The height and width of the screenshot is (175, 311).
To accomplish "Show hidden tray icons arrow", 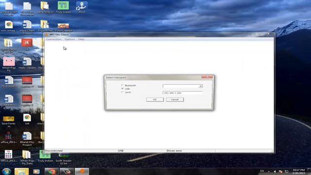I will pyautogui.click(x=269, y=172).
